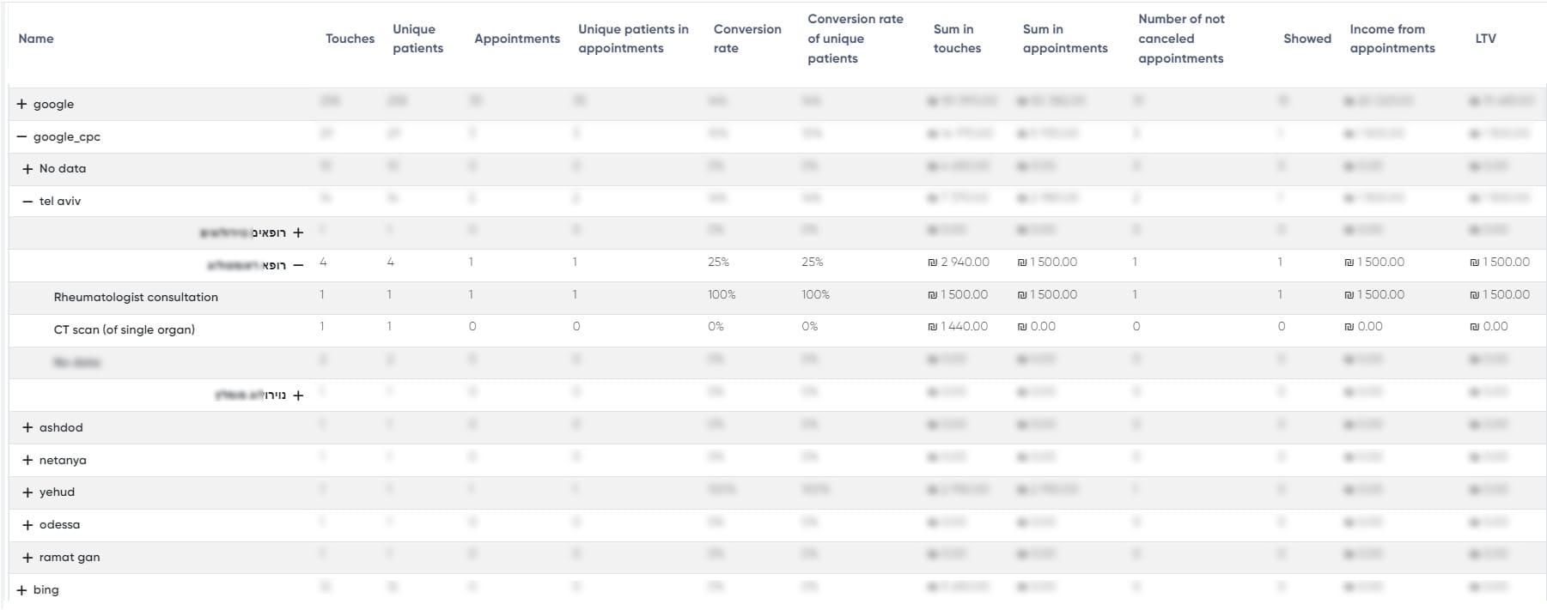Sort by the Showed column header

1306,39
